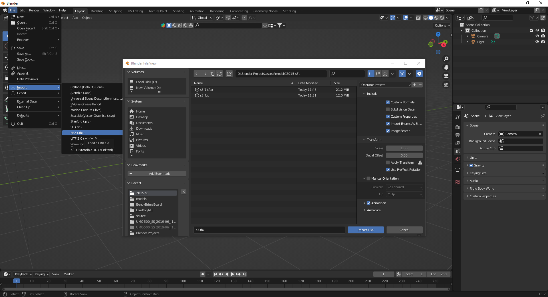Enable Subdivision Data import option
Screen dimensions: 548x297
pos(388,109)
